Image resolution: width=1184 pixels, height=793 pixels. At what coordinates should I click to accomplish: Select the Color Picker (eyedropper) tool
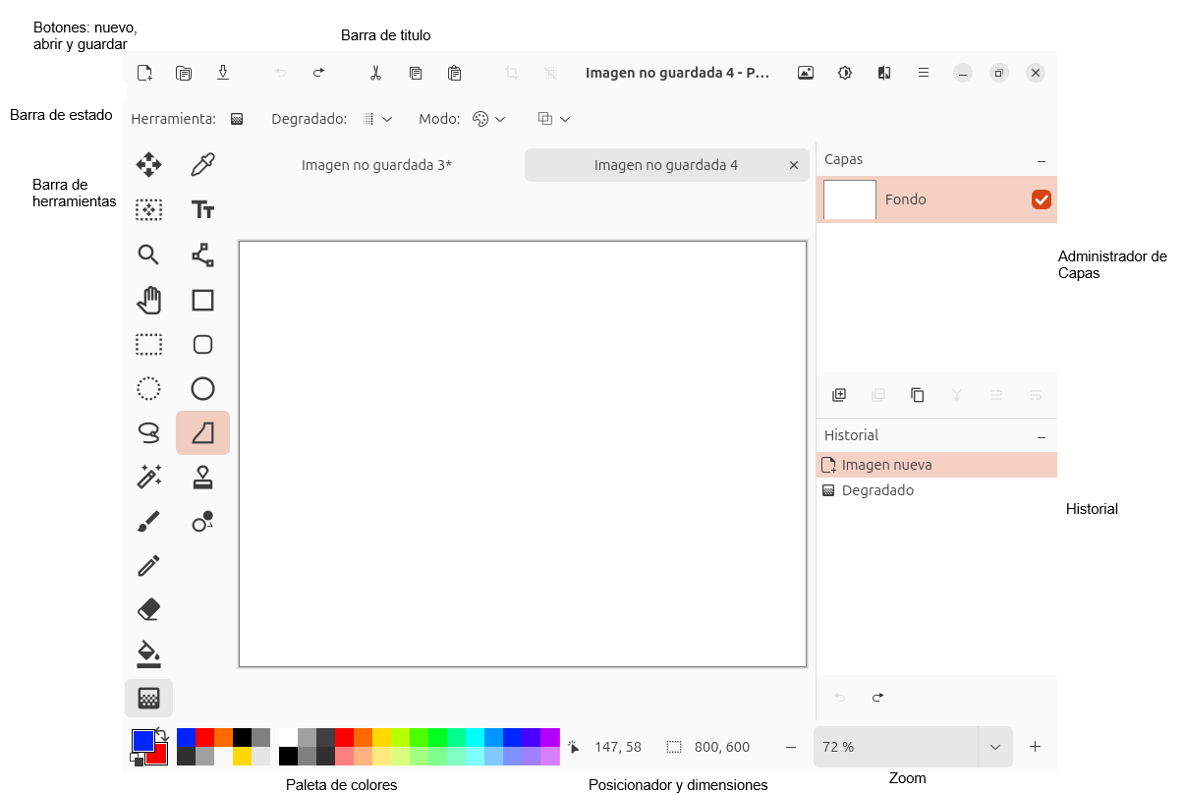(202, 164)
